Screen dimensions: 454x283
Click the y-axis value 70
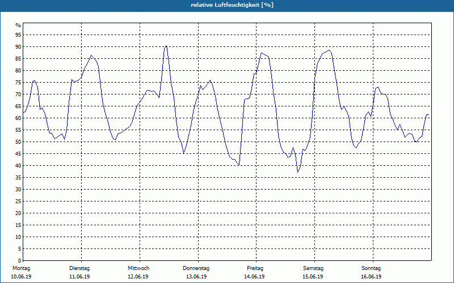18,94
